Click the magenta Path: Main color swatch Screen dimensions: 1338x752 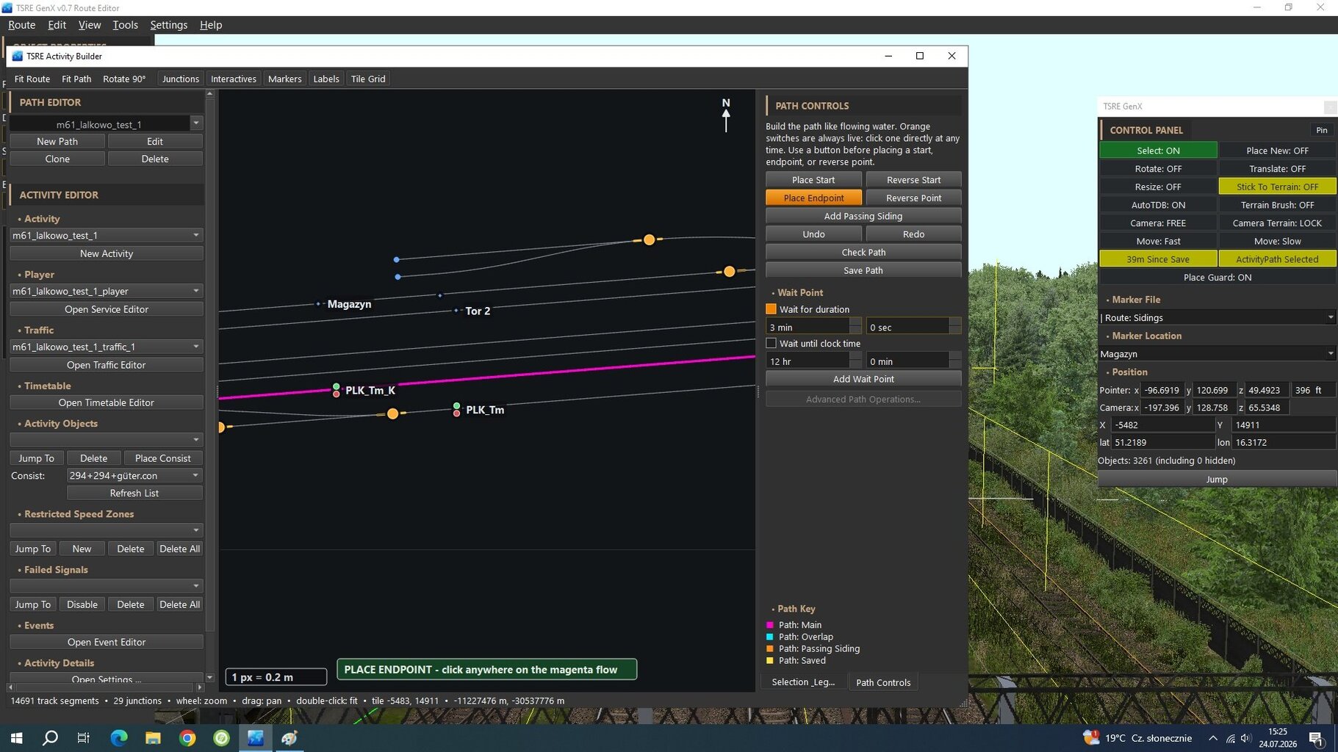pos(770,625)
